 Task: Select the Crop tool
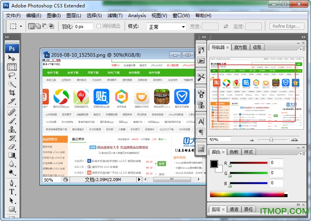click(12, 93)
